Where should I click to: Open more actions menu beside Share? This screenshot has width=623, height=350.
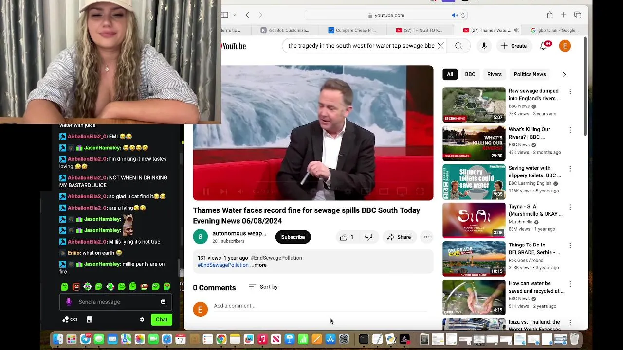coord(426,237)
